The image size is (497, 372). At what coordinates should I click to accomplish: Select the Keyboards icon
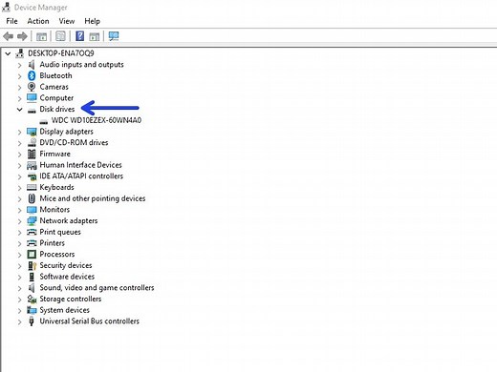(32, 187)
